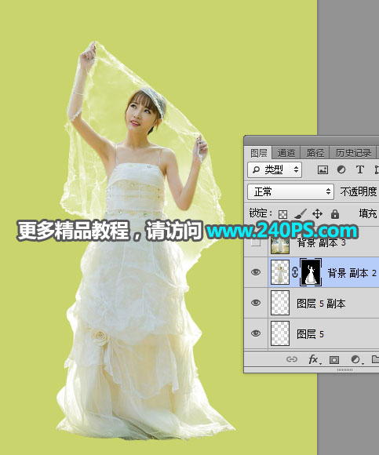This screenshot has height=455, width=379.
Task: Open the fx layer style menu
Action: [x=315, y=360]
